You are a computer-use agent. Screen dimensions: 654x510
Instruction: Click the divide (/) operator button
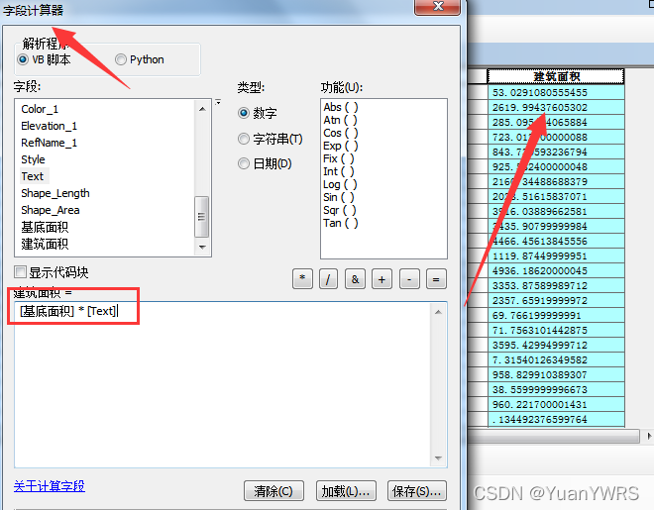328,278
